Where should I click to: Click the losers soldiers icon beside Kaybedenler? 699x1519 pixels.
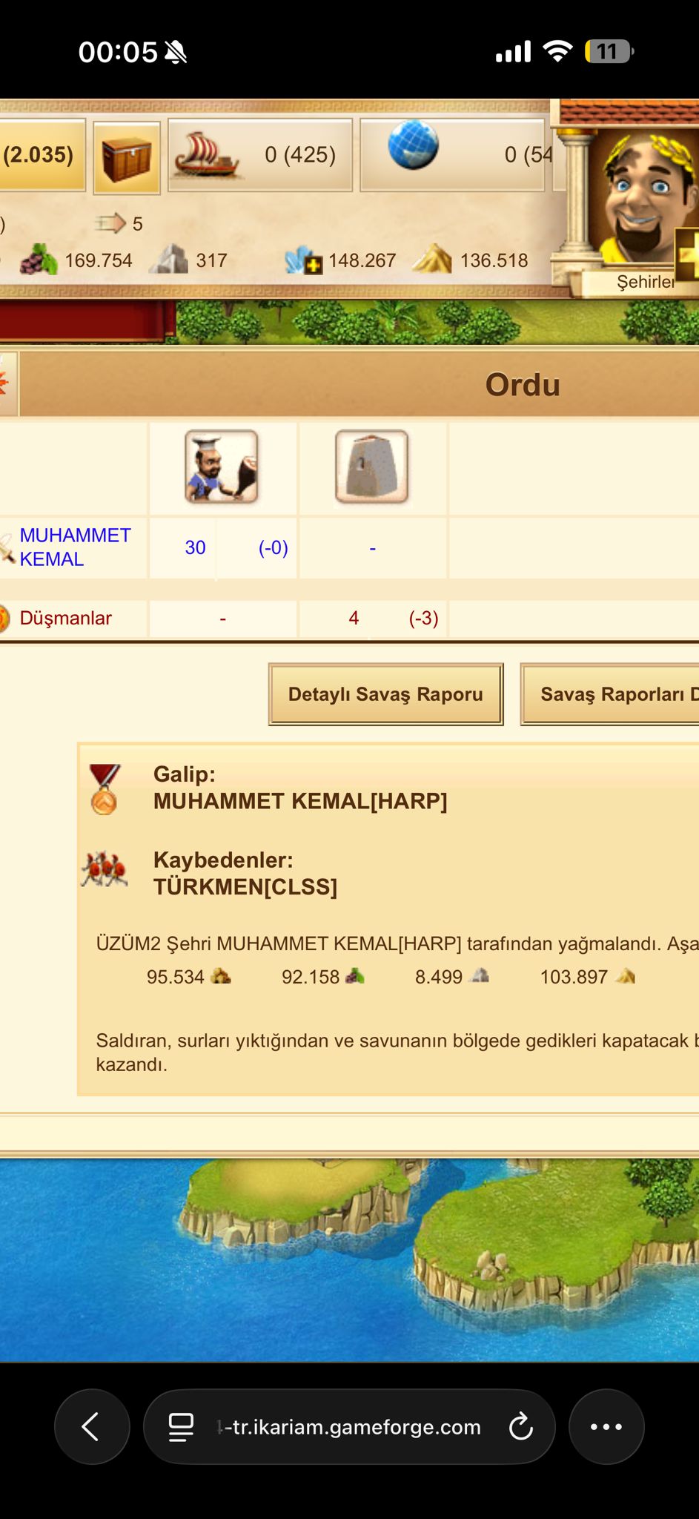tap(104, 870)
